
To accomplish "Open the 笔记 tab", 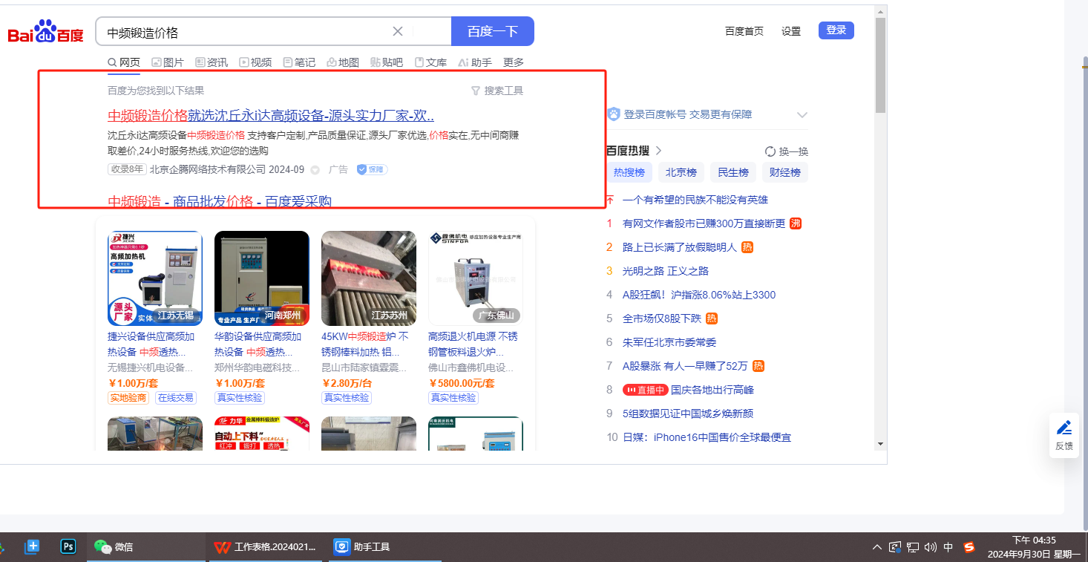I will click(x=299, y=62).
